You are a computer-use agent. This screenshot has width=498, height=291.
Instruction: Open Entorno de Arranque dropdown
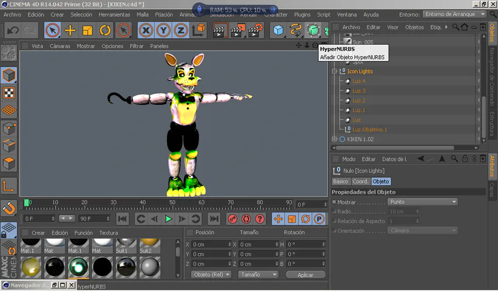pyautogui.click(x=455, y=14)
